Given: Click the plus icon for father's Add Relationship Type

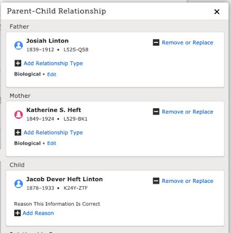Looking at the screenshot, I should (x=18, y=63).
